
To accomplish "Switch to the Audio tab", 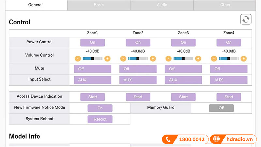I will 162,5.
